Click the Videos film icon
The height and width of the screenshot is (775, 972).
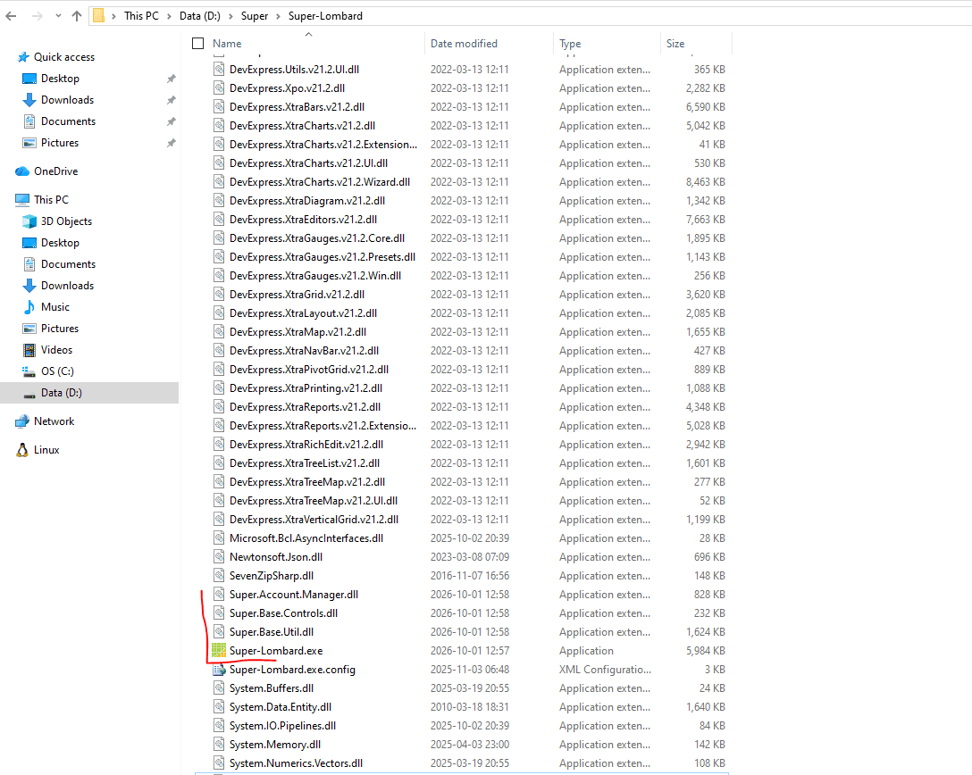[29, 350]
